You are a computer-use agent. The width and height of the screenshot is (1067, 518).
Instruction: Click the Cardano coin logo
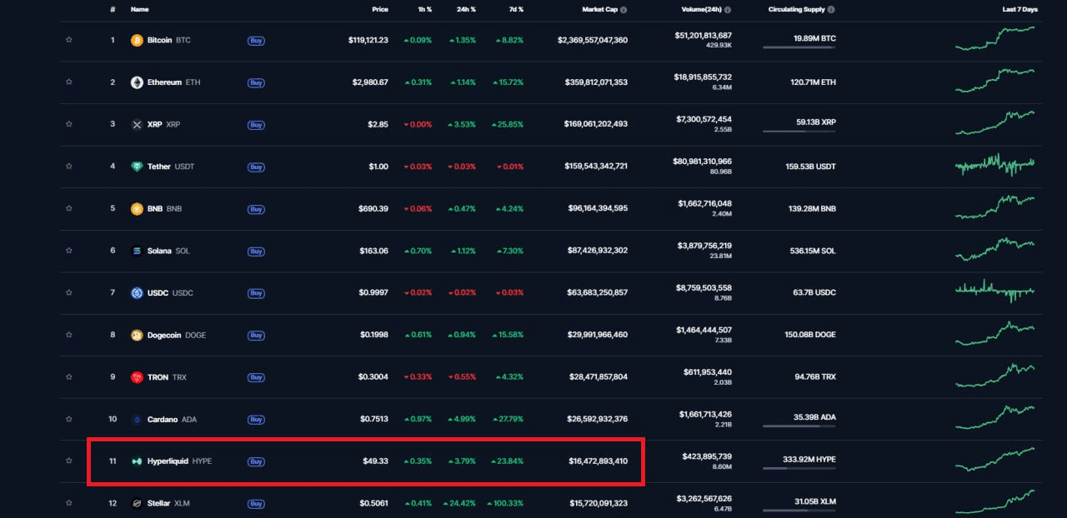pyautogui.click(x=137, y=419)
